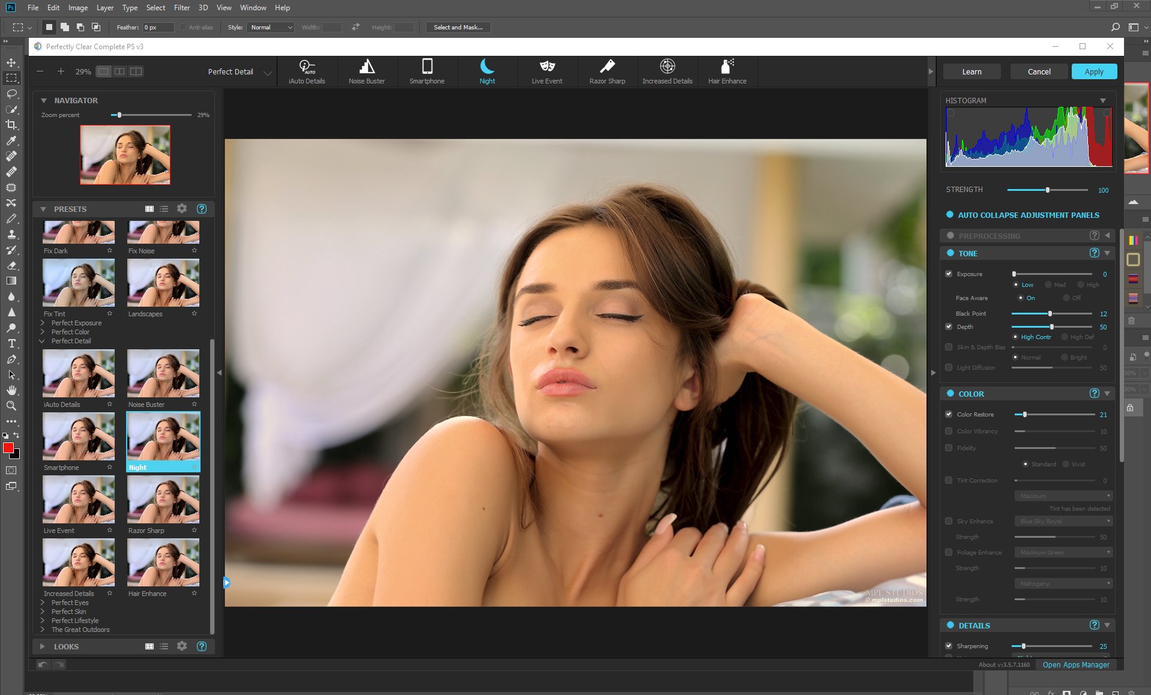Image resolution: width=1151 pixels, height=695 pixels.
Task: Open Presets panel settings gear
Action: [x=182, y=209]
